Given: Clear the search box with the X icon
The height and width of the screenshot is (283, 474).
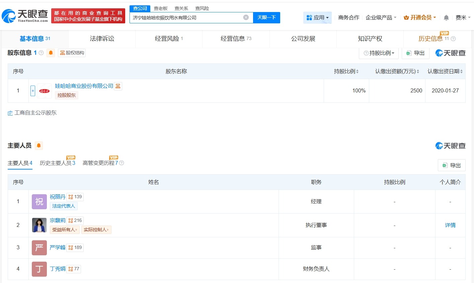Looking at the screenshot, I should point(246,17).
